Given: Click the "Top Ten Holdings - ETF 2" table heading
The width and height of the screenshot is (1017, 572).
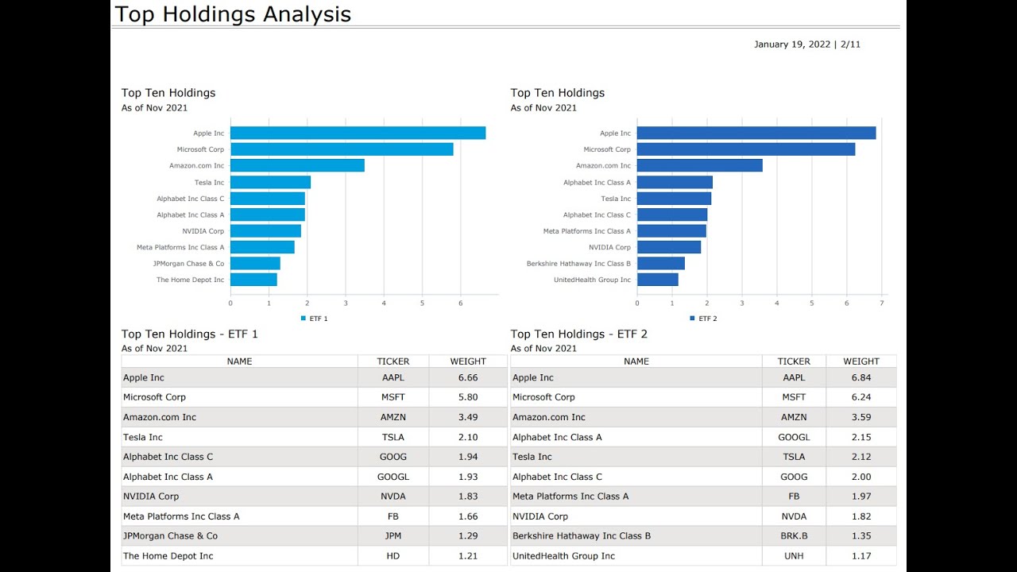Looking at the screenshot, I should point(579,334).
